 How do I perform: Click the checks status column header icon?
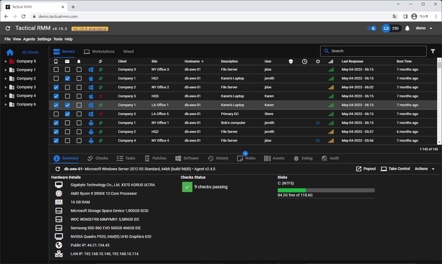pyautogui.click(x=100, y=61)
